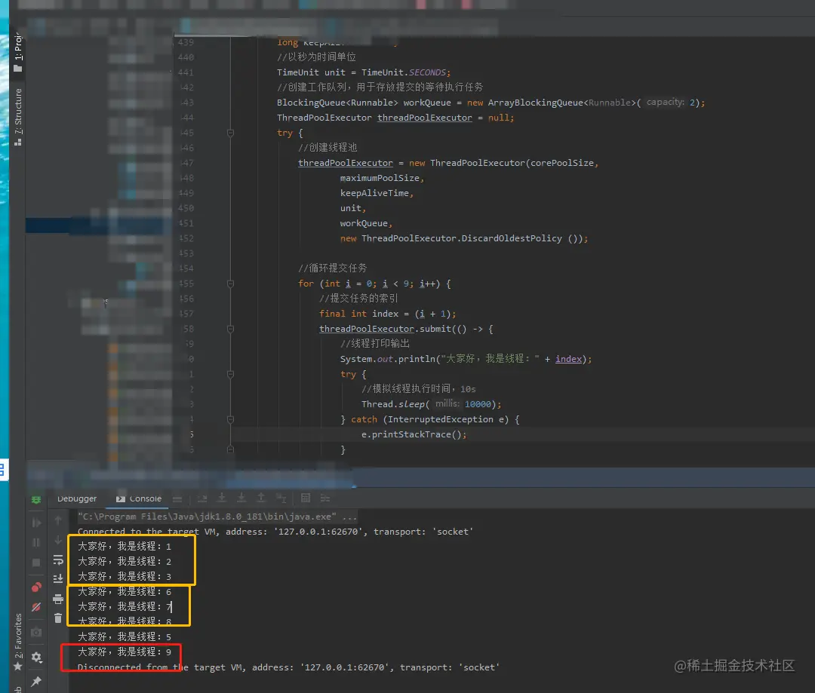Click console output line ending with 5
This screenshot has width=815, height=693.
[x=125, y=637]
